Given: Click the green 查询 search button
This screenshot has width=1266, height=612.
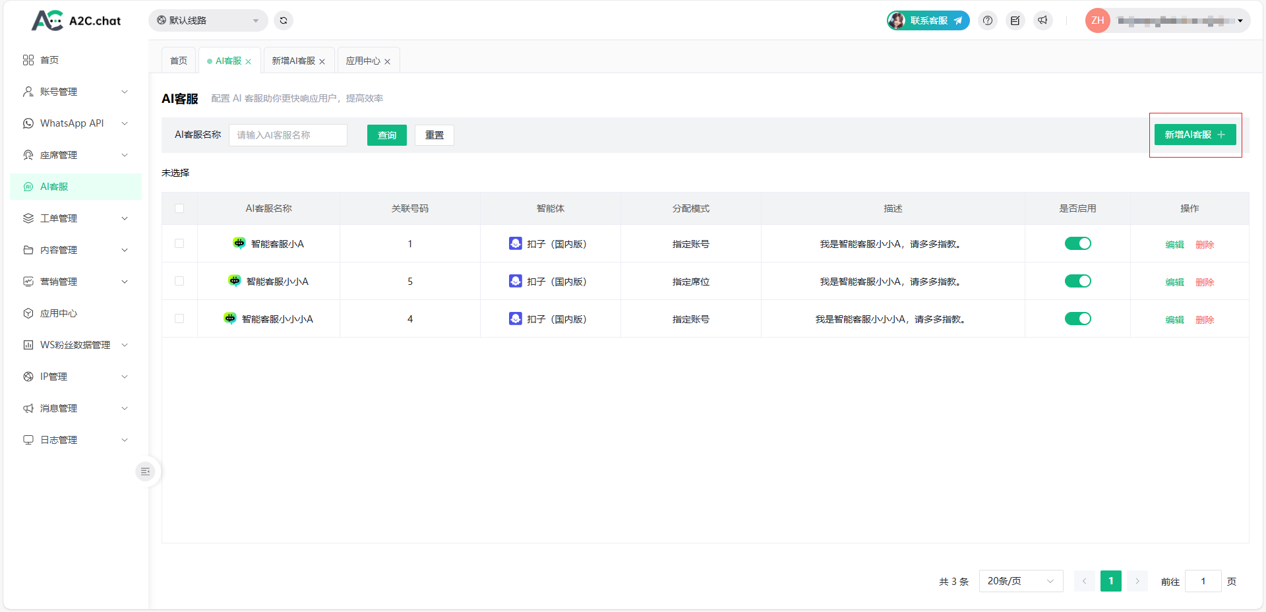Looking at the screenshot, I should coord(387,135).
